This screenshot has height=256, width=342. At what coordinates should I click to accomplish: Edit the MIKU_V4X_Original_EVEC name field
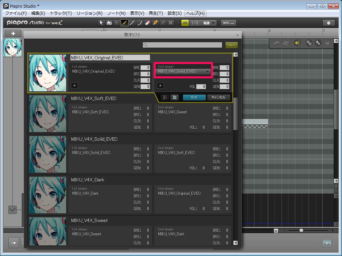pyautogui.click(x=110, y=58)
